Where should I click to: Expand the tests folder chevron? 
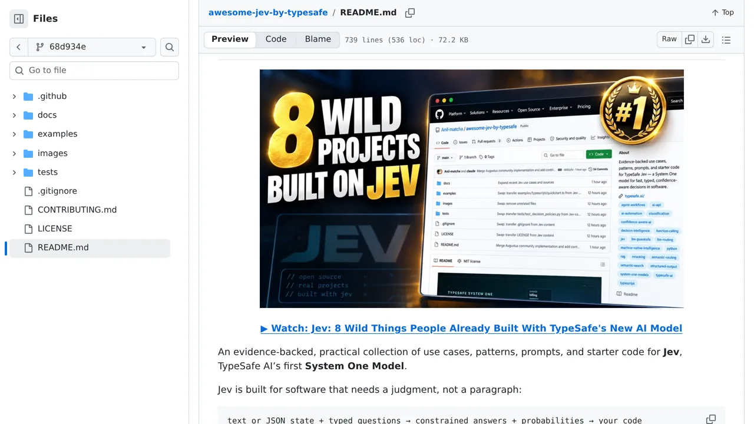click(x=14, y=173)
